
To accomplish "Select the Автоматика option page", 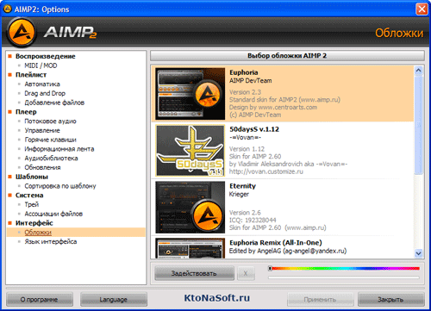I will click(42, 84).
